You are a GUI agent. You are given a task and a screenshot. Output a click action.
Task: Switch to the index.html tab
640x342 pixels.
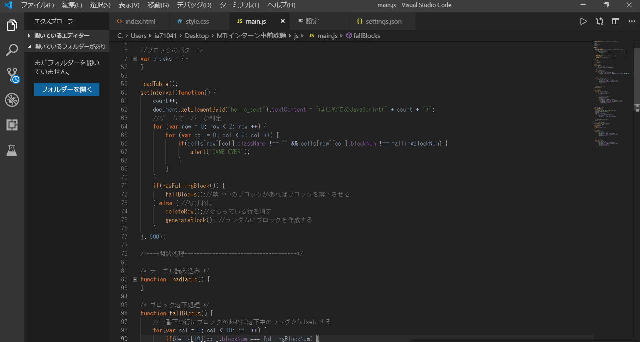(x=139, y=21)
